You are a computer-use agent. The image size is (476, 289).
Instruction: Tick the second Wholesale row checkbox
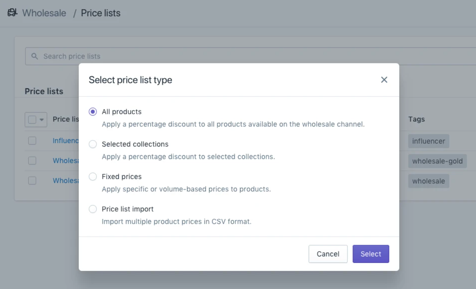point(32,161)
